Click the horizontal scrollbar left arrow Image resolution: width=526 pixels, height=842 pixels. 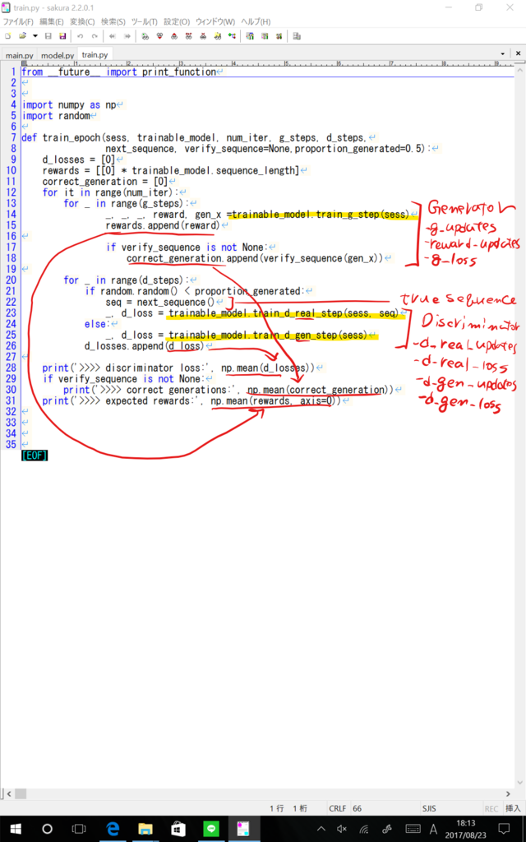click(x=8, y=793)
